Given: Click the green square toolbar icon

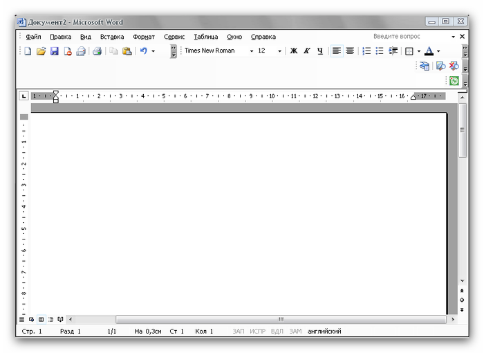Looking at the screenshot, I should point(454,81).
